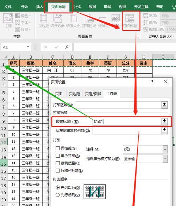Enable the 行和列标题 checkbox
This screenshot has height=206, width=176.
point(58,170)
